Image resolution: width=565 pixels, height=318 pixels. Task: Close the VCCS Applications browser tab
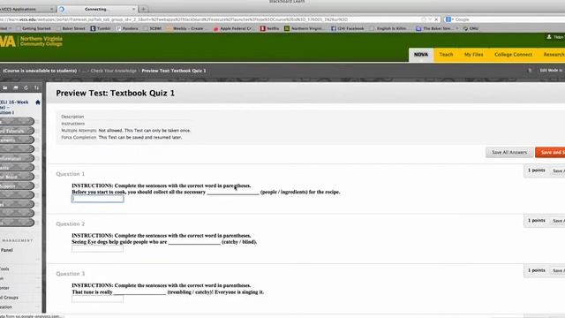click(51, 9)
